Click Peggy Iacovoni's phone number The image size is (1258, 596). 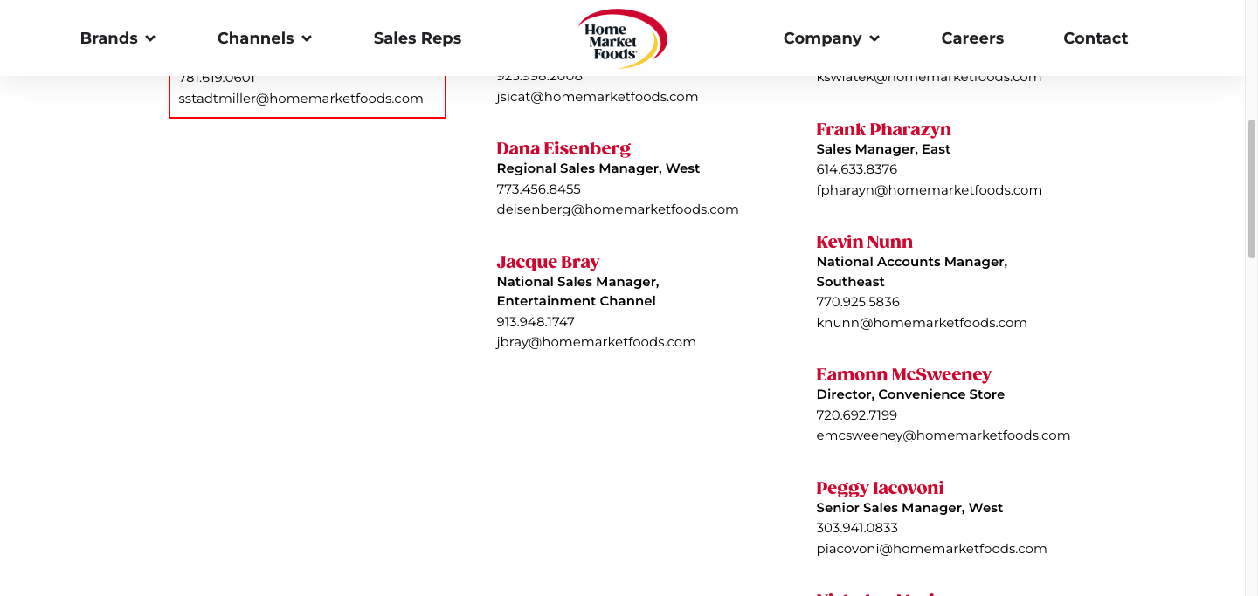856,528
